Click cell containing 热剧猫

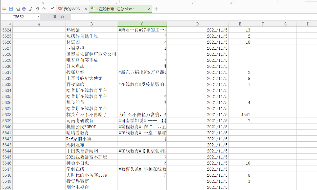point(92,30)
